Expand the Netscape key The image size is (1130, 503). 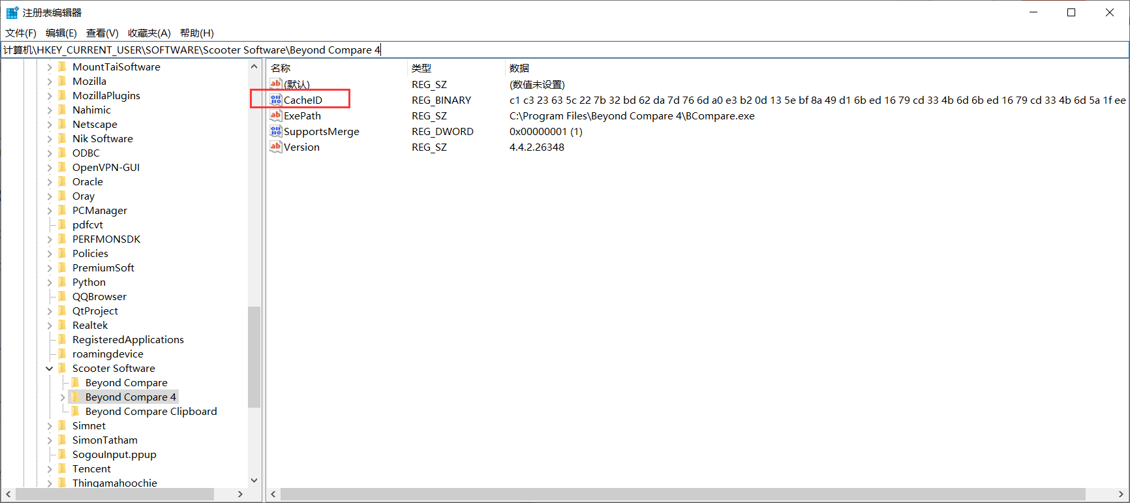(50, 124)
